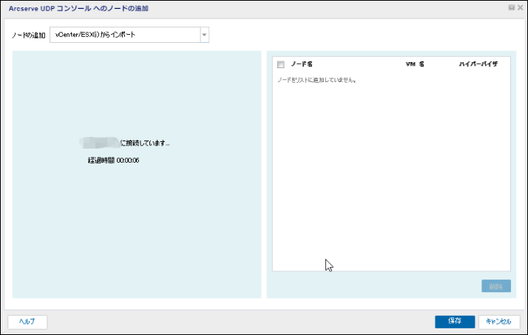Sort by ハイパーバイザ column header

click(478, 64)
